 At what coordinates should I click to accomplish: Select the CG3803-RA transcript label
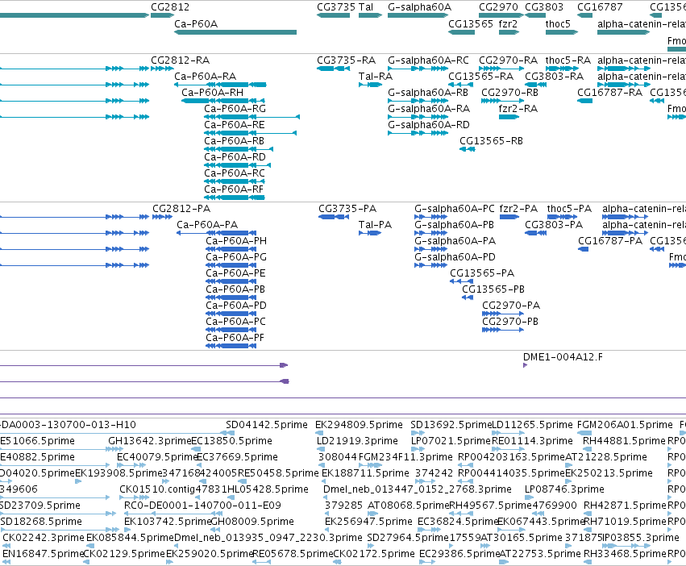pyautogui.click(x=555, y=76)
